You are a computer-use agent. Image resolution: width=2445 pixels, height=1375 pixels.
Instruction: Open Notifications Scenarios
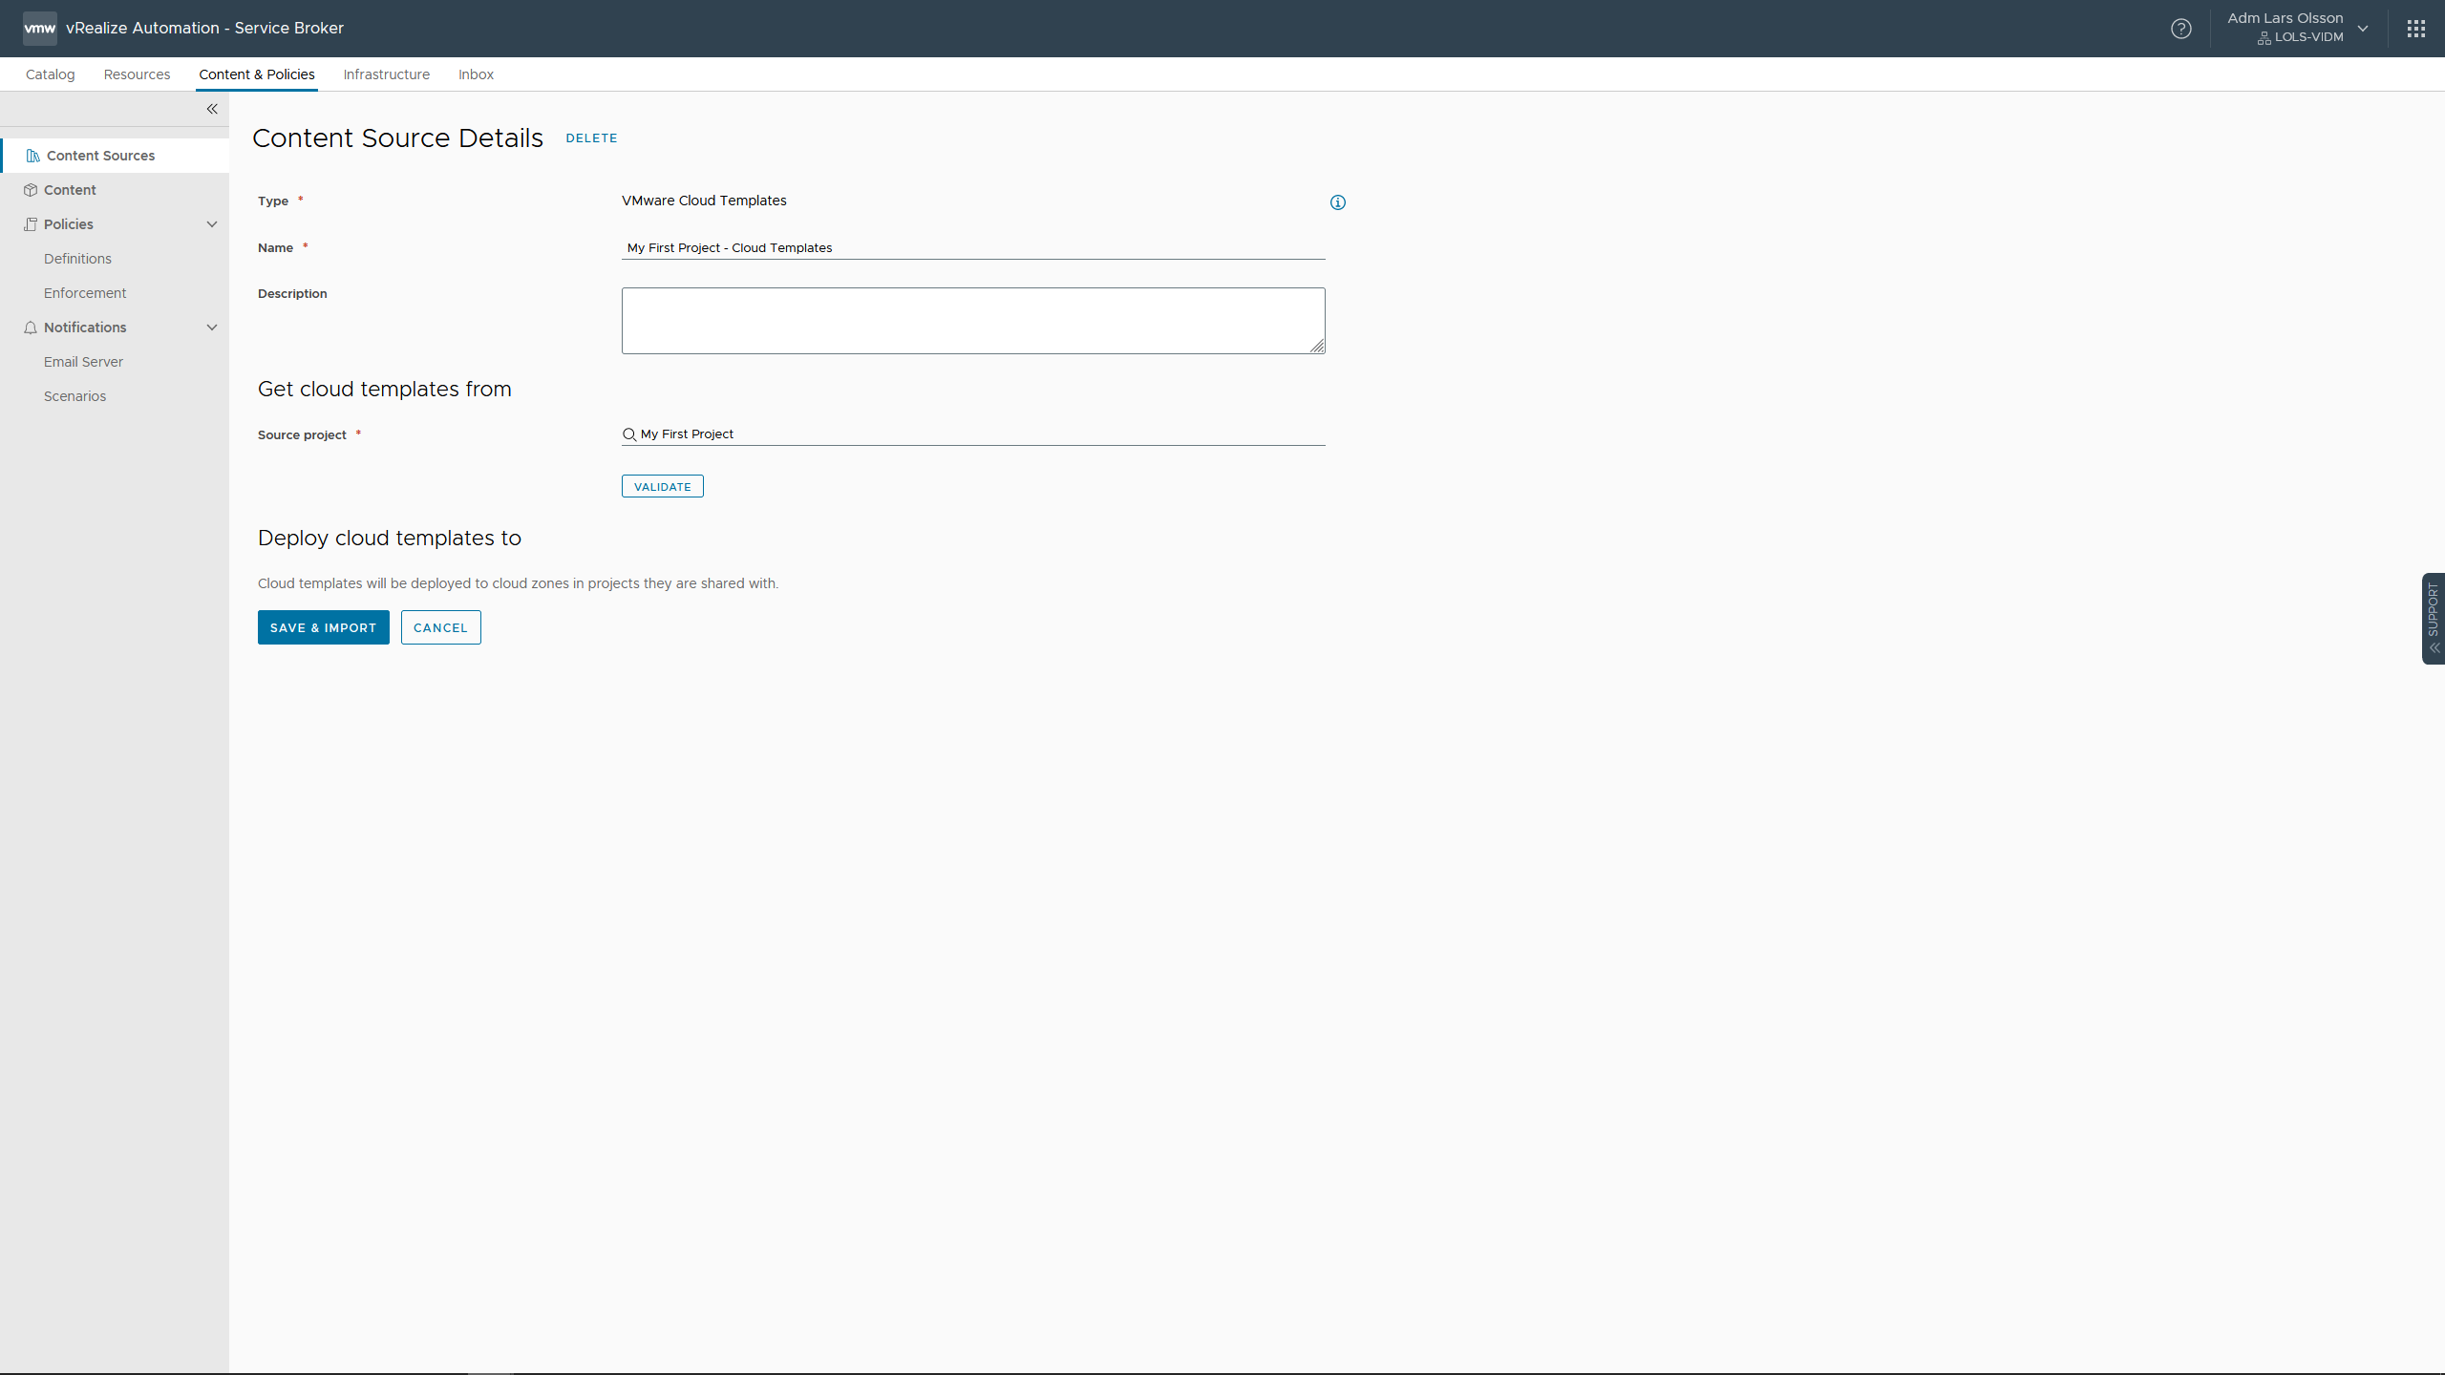point(74,396)
